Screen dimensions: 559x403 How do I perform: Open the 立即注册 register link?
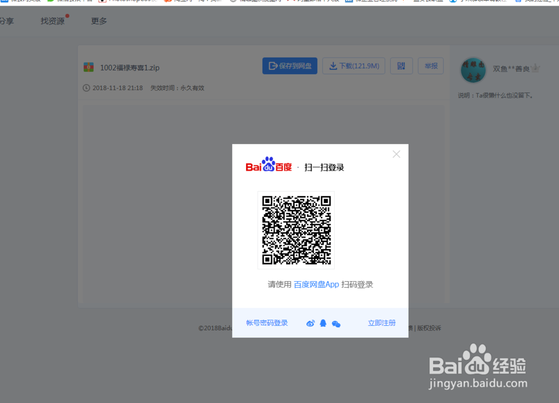[x=382, y=323]
